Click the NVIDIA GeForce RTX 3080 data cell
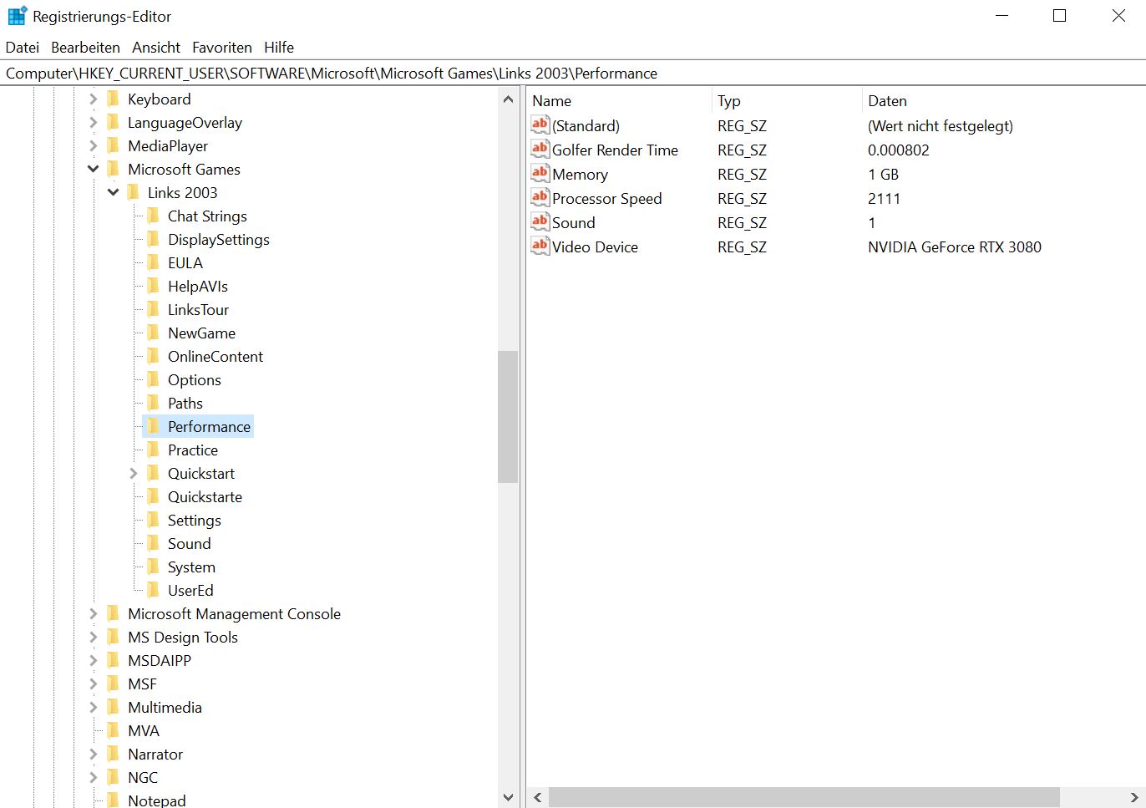 (955, 246)
